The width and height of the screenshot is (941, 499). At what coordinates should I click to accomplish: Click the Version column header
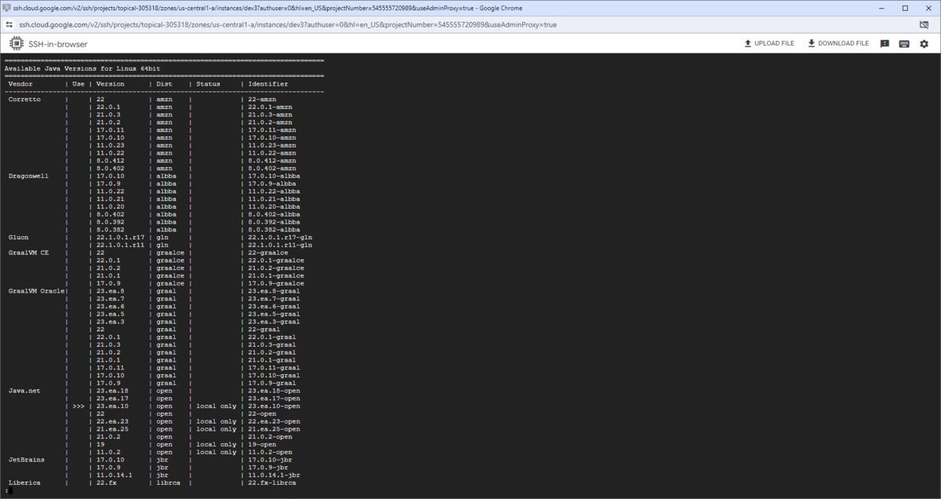pos(111,84)
